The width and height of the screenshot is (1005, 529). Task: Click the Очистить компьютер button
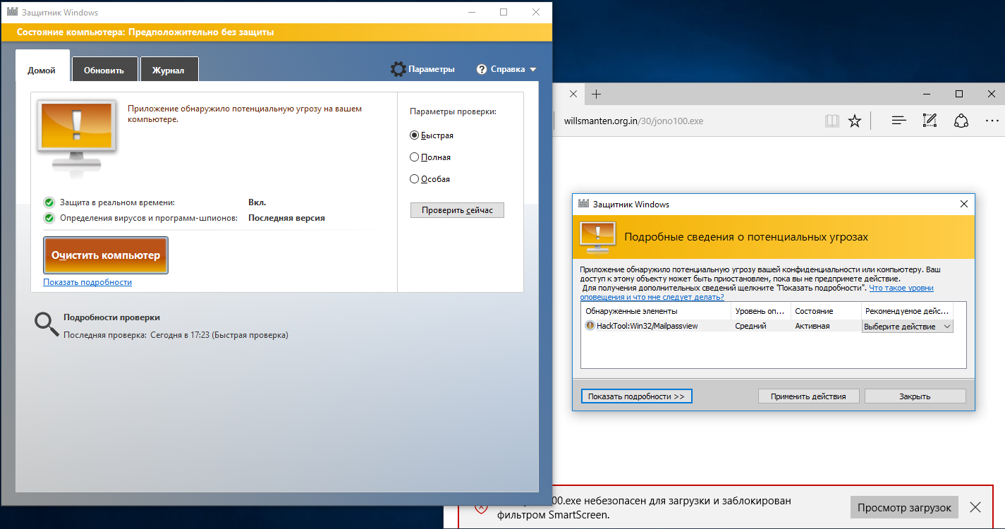pyautogui.click(x=106, y=255)
